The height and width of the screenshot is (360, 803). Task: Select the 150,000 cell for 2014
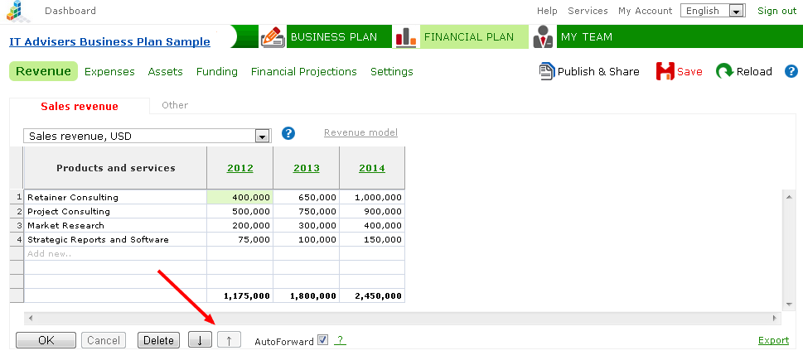(x=372, y=239)
